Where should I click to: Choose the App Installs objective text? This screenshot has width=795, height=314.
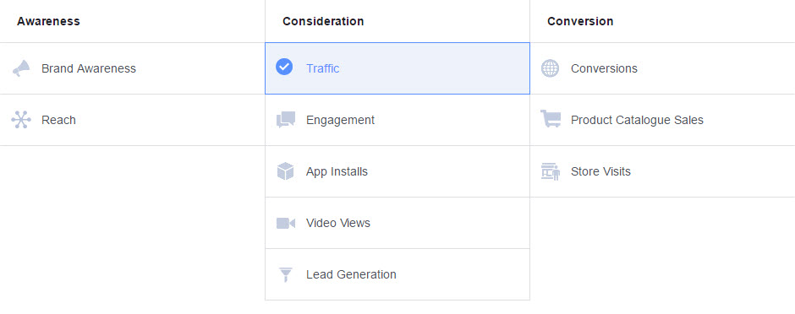(x=337, y=171)
